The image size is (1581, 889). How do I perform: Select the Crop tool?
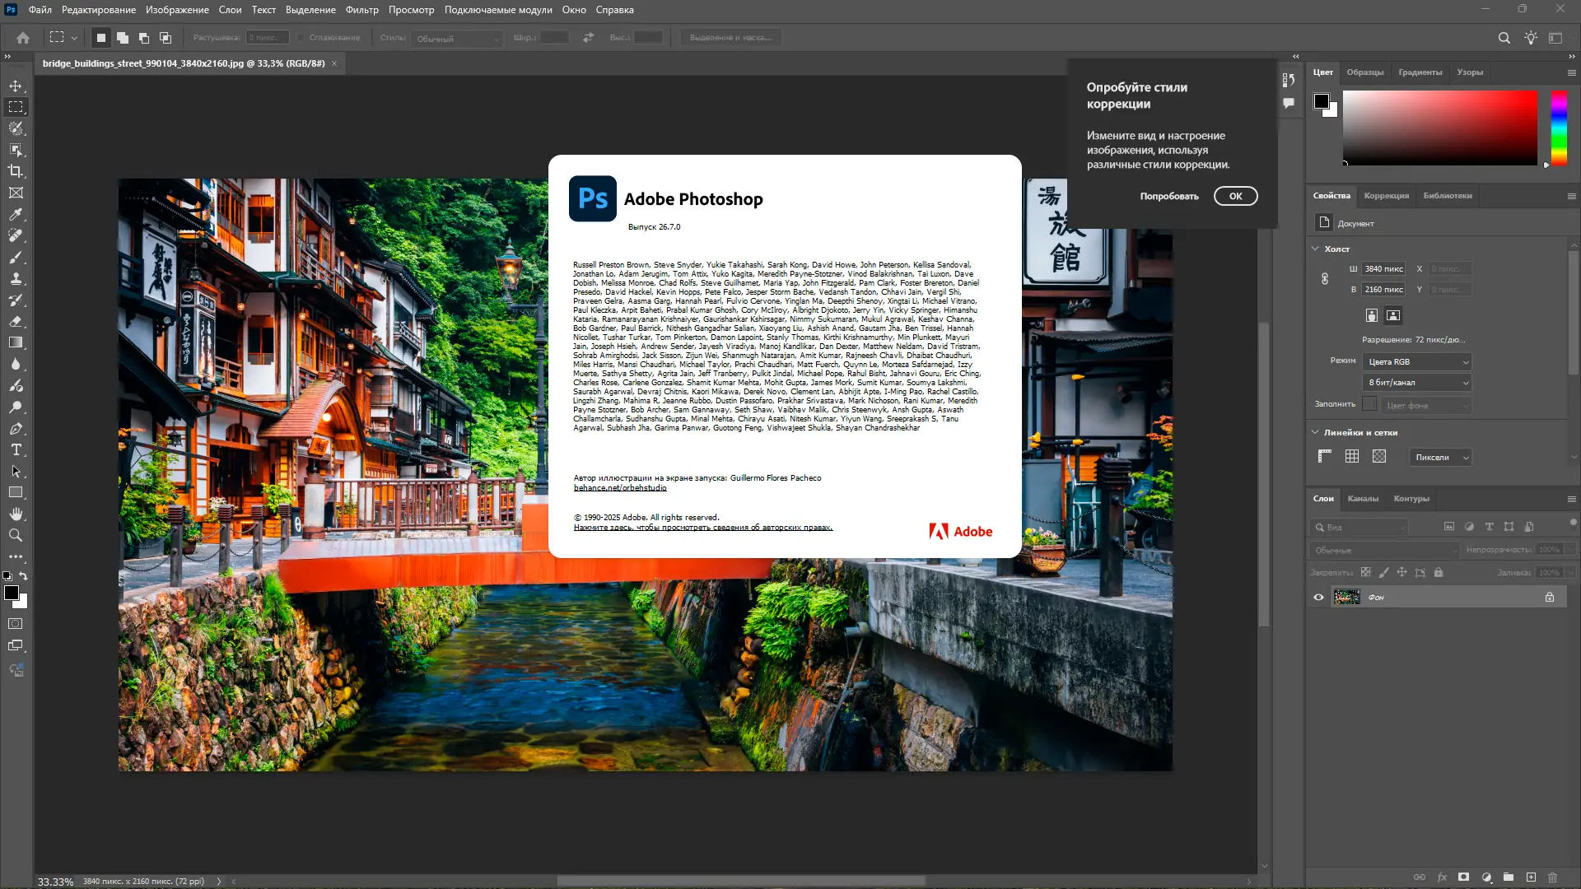point(16,171)
